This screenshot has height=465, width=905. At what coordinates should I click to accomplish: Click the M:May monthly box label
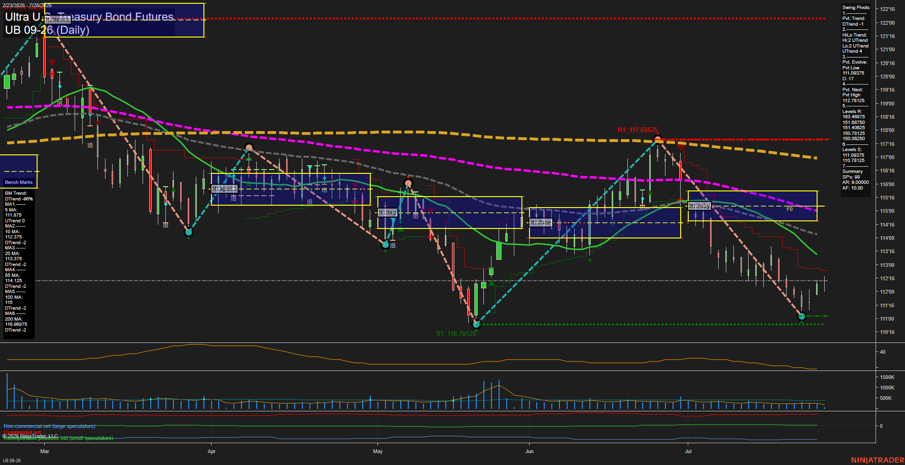(x=387, y=212)
